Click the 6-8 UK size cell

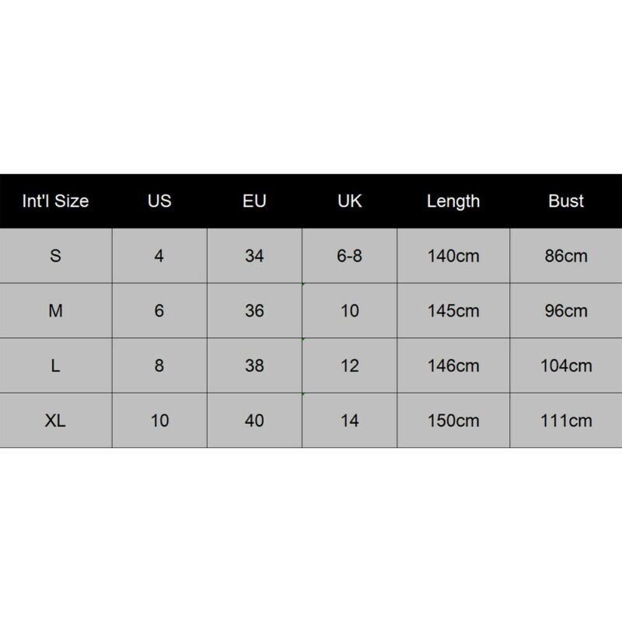[350, 256]
